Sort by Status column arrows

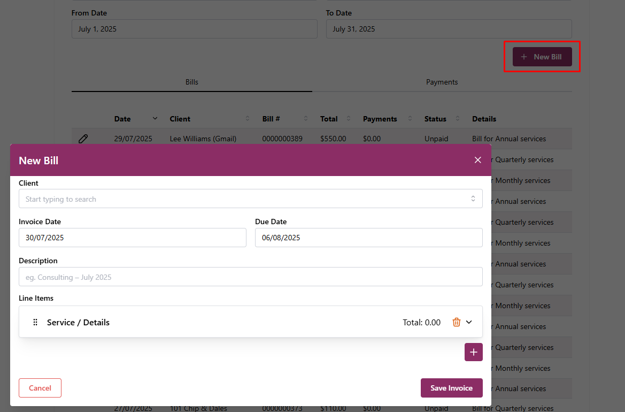point(457,119)
